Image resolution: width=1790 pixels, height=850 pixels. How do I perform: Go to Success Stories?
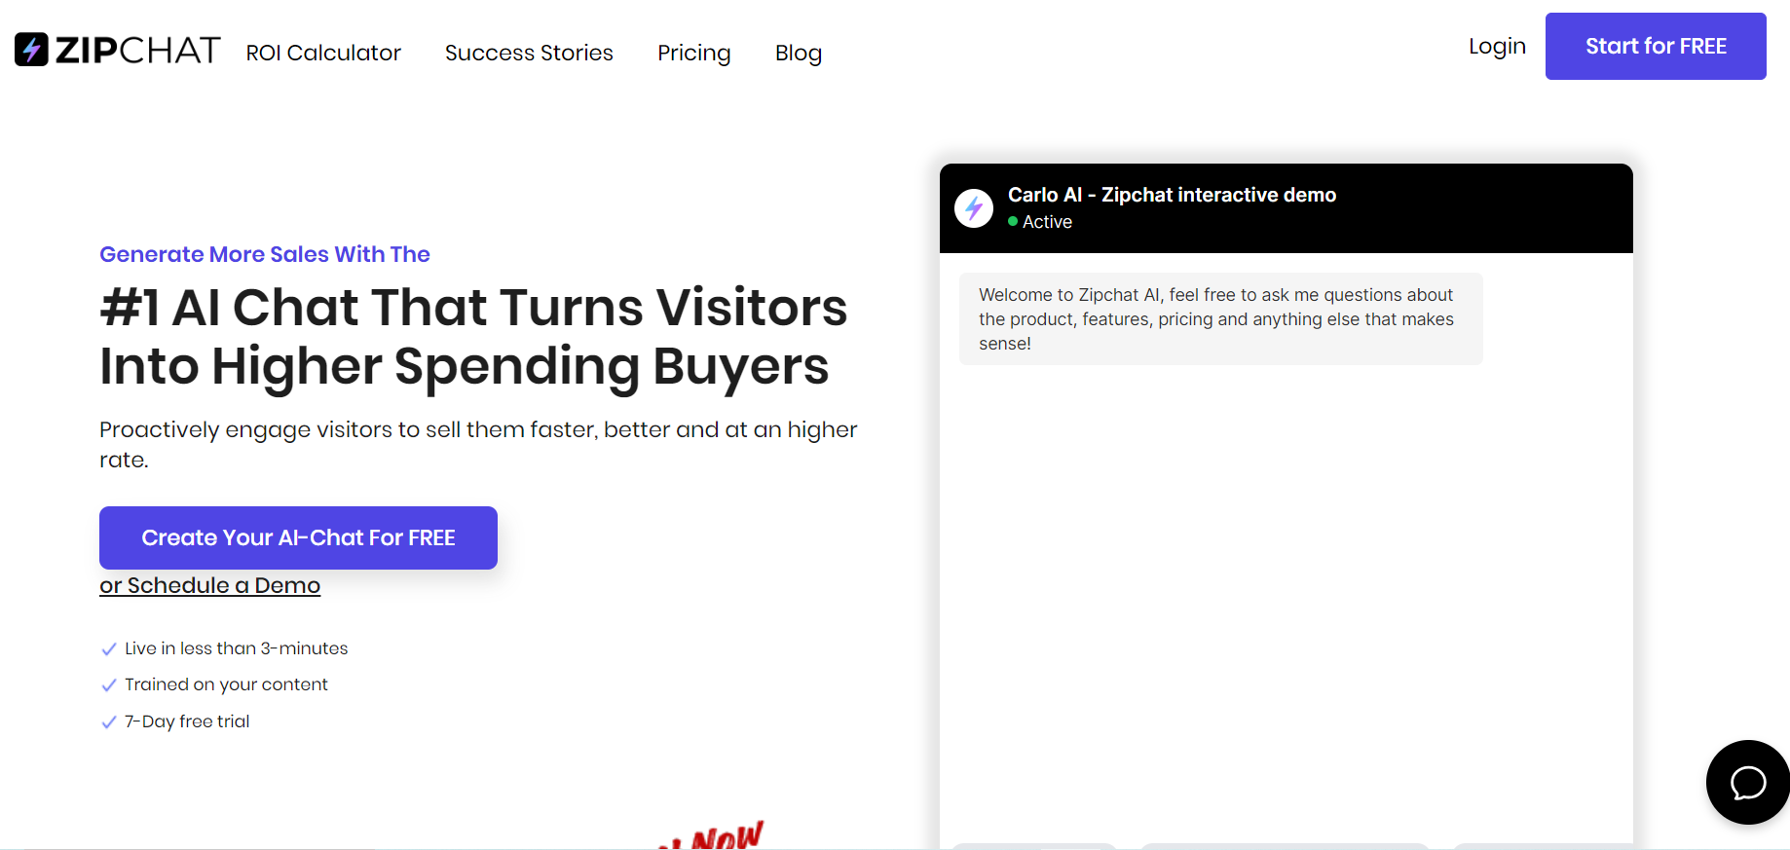coord(529,53)
